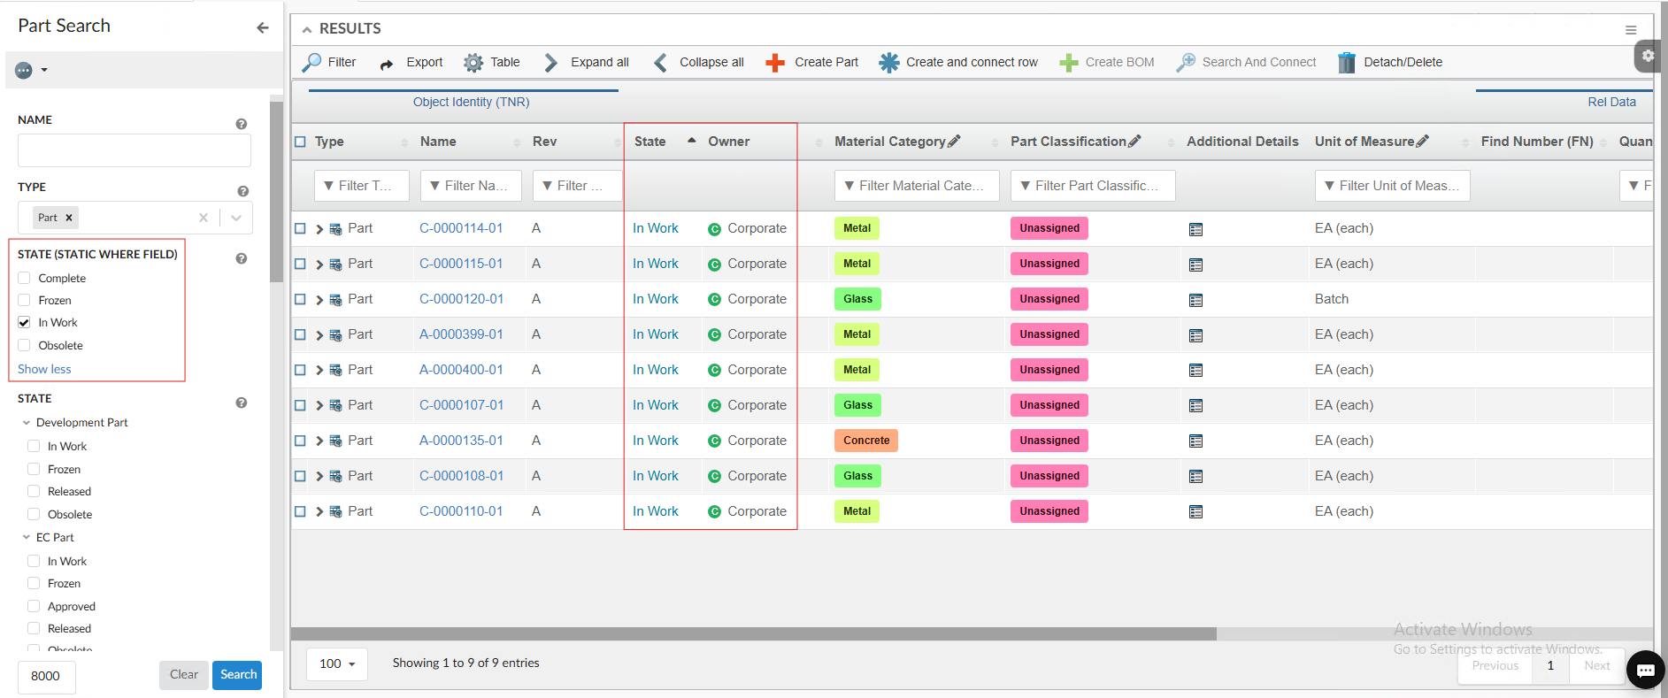Select the row checkbox for C-0000120-01
The image size is (1668, 698).
[300, 299]
